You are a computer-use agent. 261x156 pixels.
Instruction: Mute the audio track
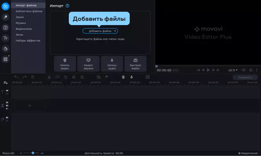click(7, 118)
